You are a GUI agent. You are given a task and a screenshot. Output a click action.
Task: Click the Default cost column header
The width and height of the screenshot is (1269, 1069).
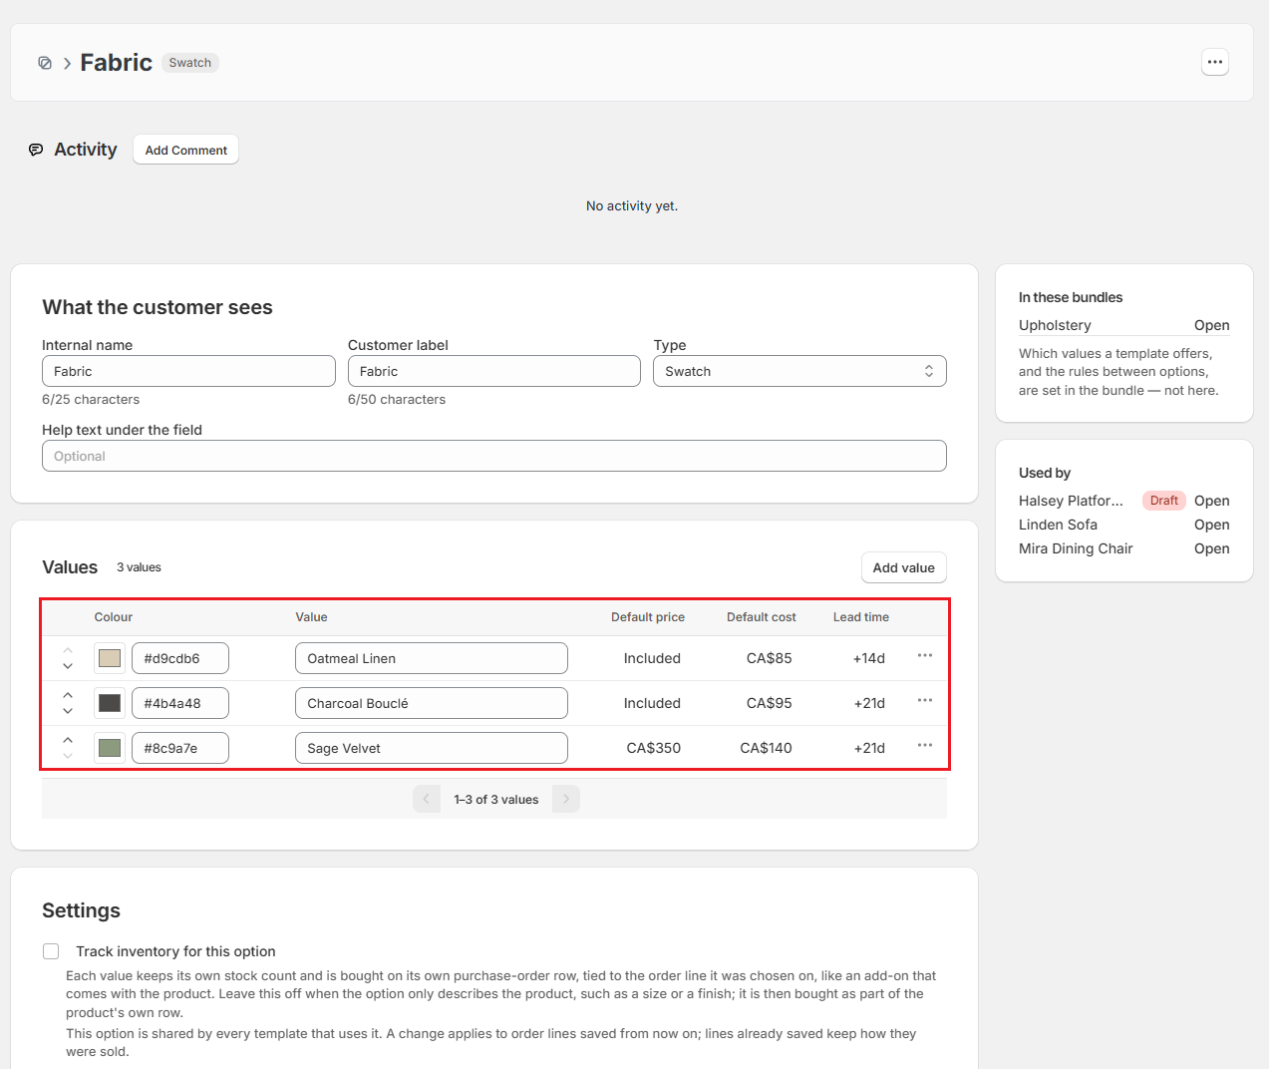(762, 617)
